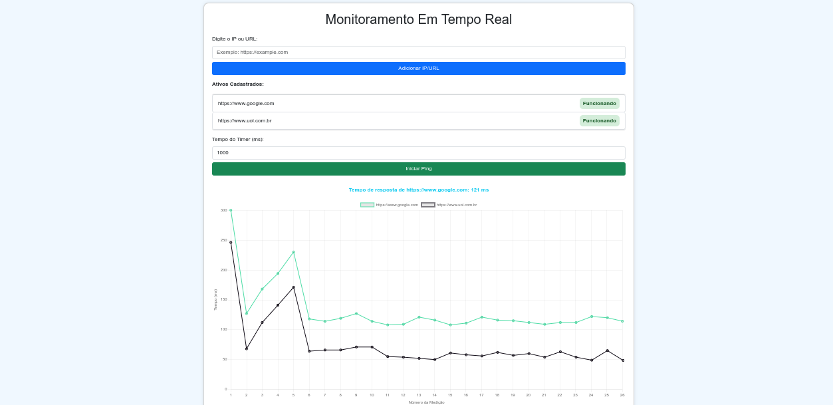The image size is (833, 405).
Task: Click google.com data point at measurement 24
Action: pos(592,317)
